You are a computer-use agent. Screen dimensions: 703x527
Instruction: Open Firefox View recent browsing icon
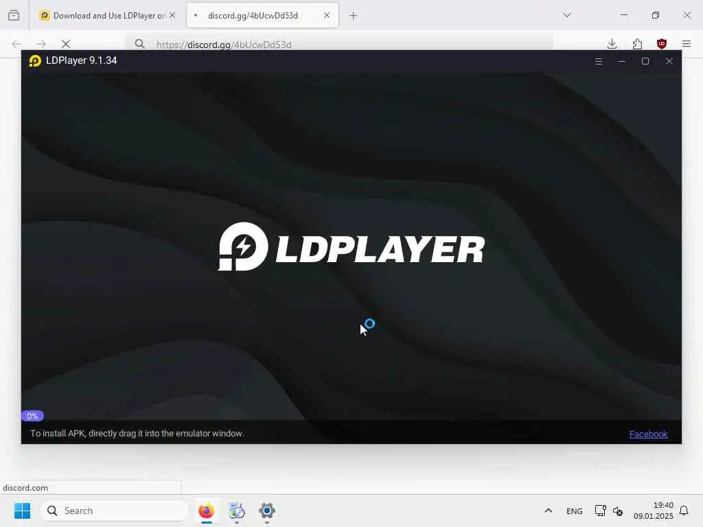click(x=14, y=15)
